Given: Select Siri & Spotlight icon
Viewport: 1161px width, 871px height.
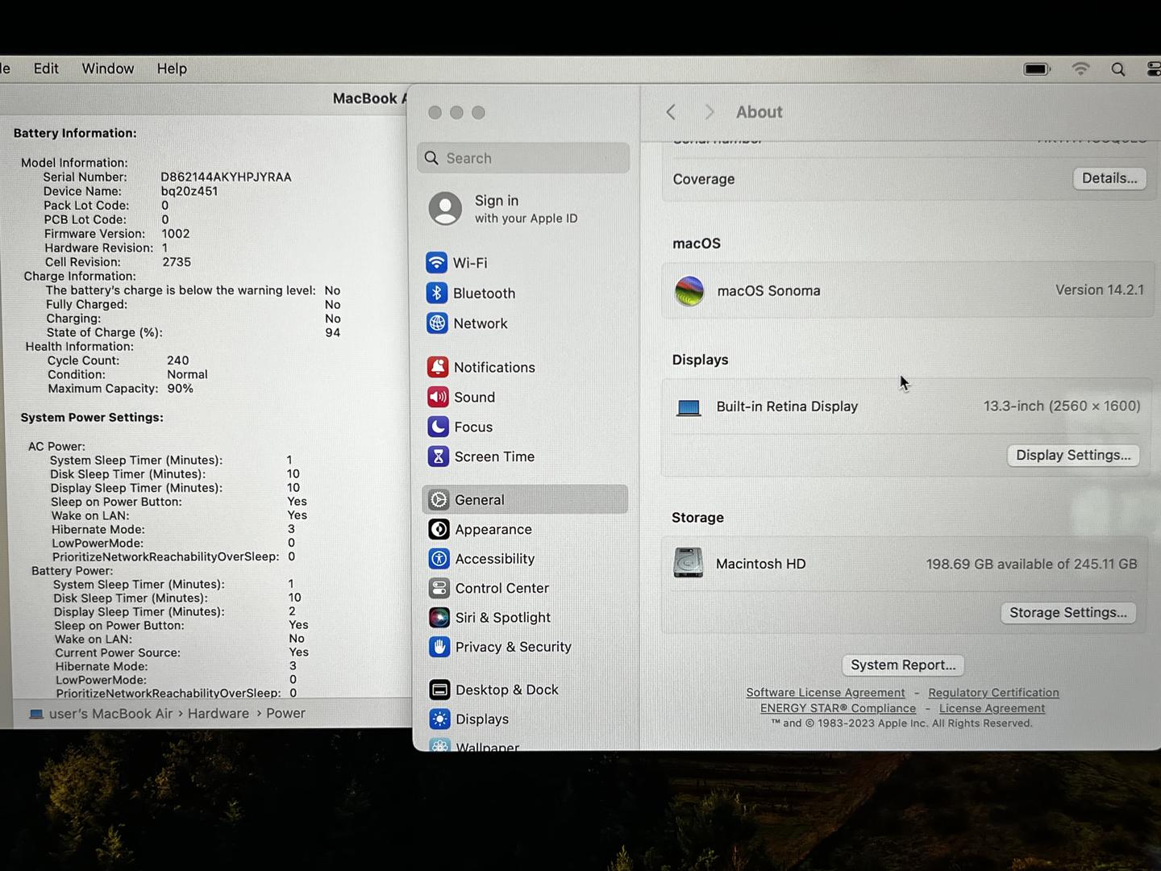Looking at the screenshot, I should click(439, 618).
